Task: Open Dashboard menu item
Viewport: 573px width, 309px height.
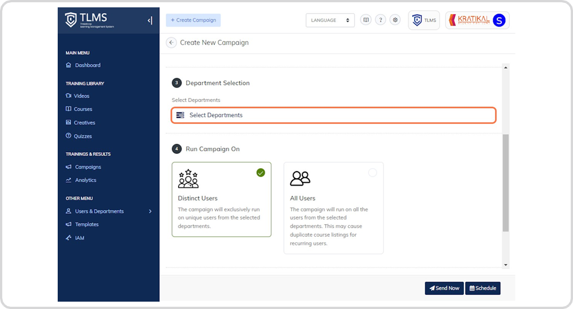Action: [x=88, y=65]
